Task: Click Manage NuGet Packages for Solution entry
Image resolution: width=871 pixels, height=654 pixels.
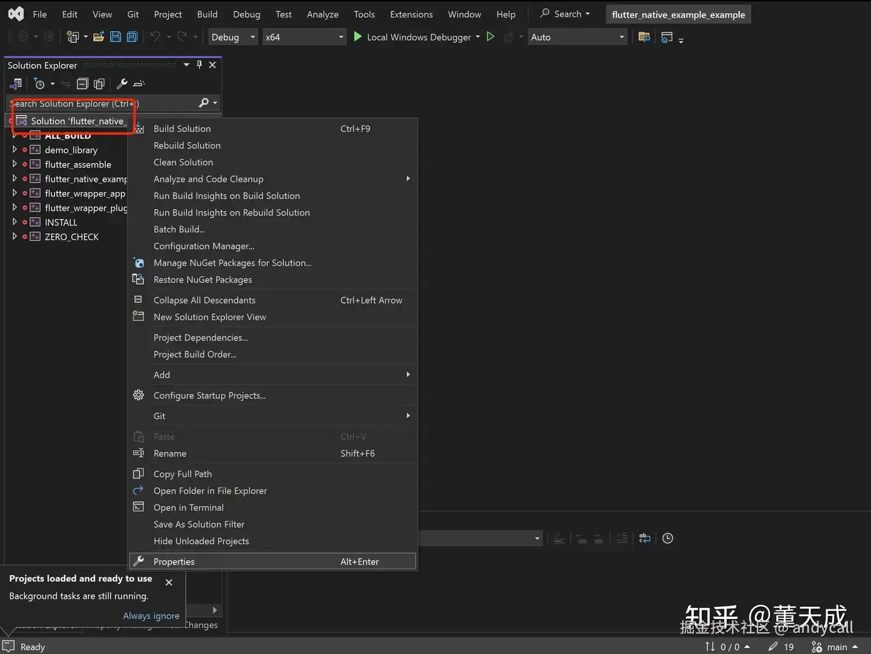Action: coord(232,263)
